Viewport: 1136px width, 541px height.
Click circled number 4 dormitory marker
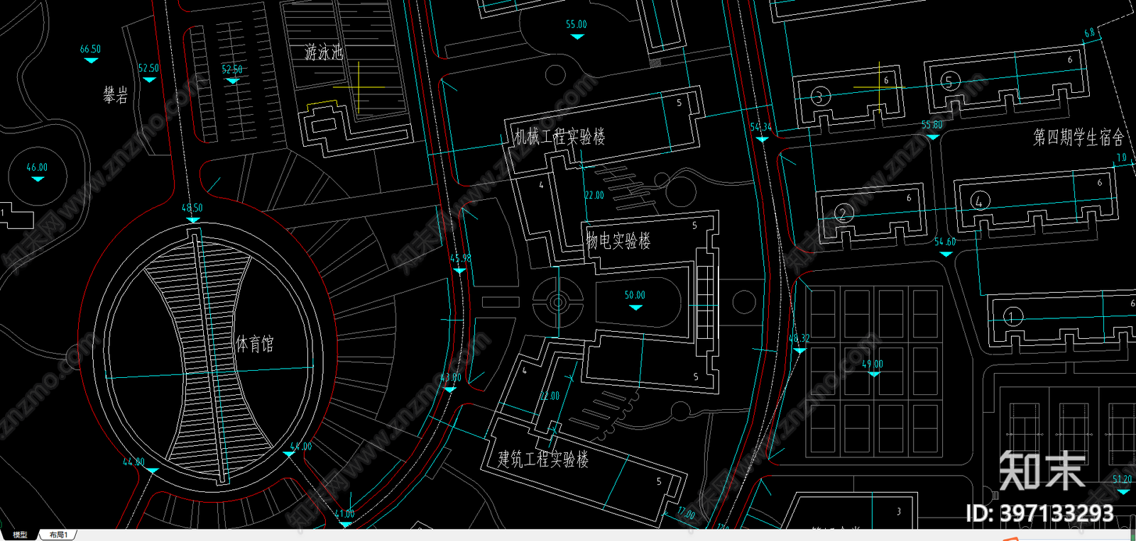[980, 201]
